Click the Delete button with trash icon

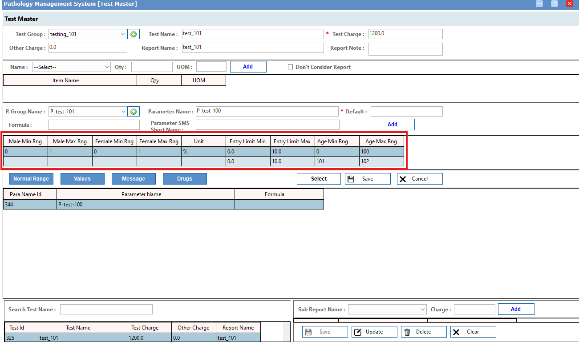click(424, 332)
